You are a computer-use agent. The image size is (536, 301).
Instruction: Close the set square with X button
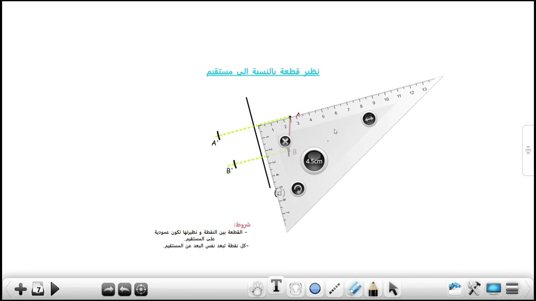click(285, 142)
